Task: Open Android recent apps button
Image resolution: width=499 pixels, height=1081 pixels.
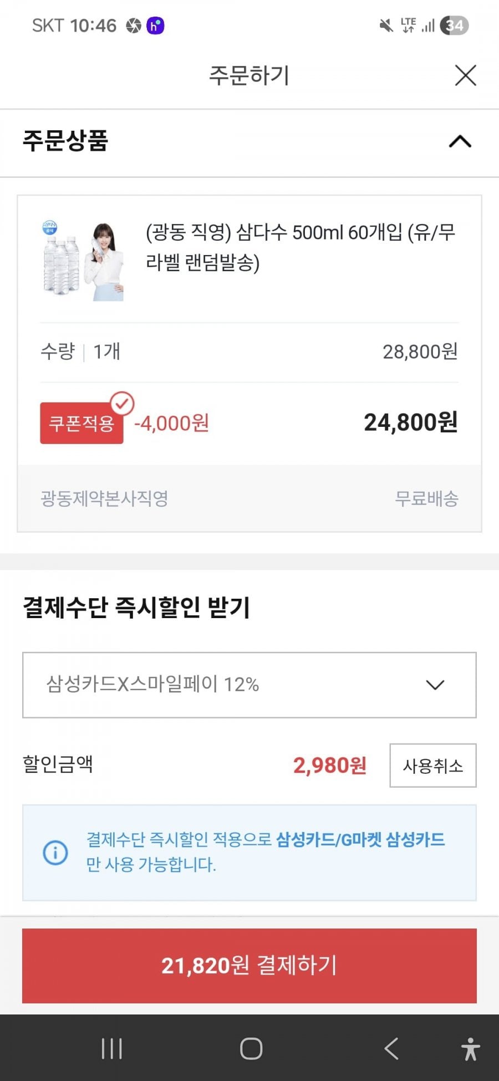Action: (x=111, y=1048)
